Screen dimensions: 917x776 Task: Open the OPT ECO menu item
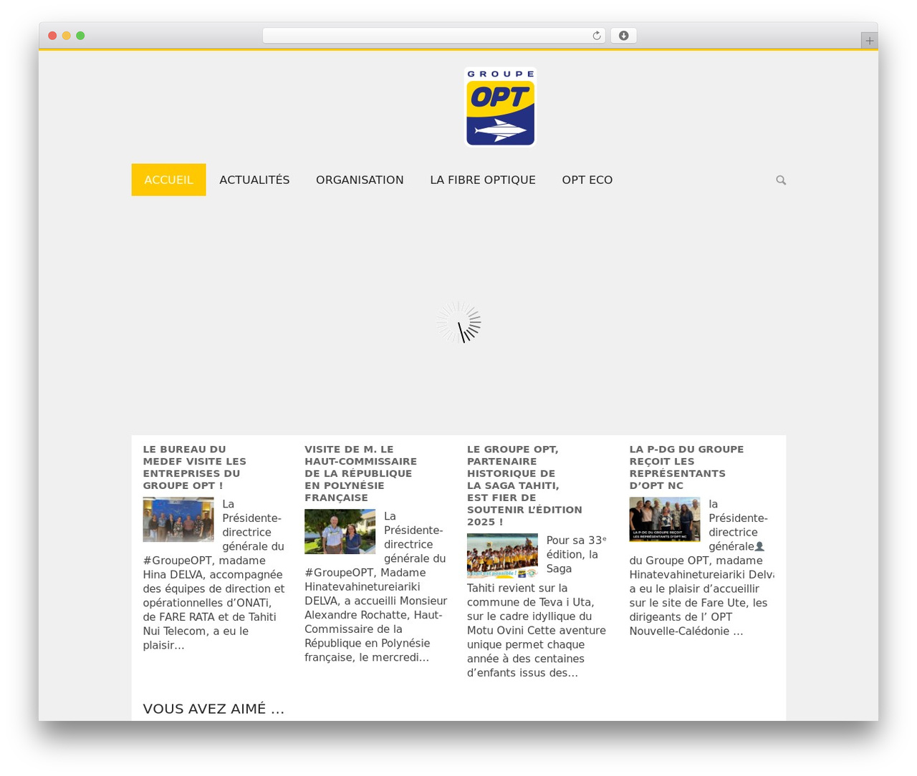587,180
